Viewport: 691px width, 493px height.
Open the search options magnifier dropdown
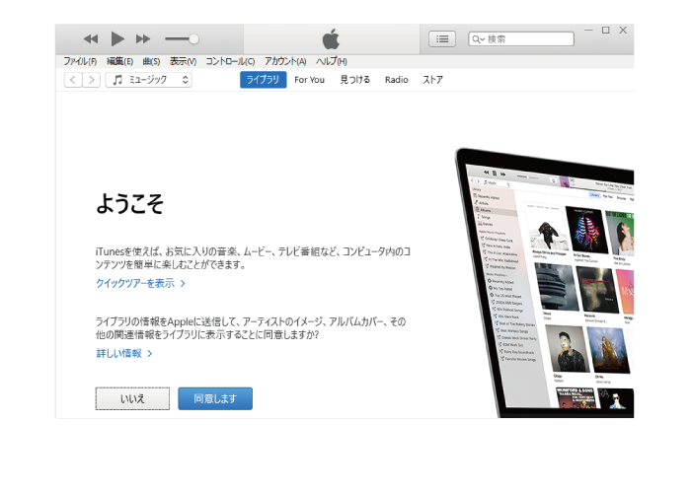point(478,39)
